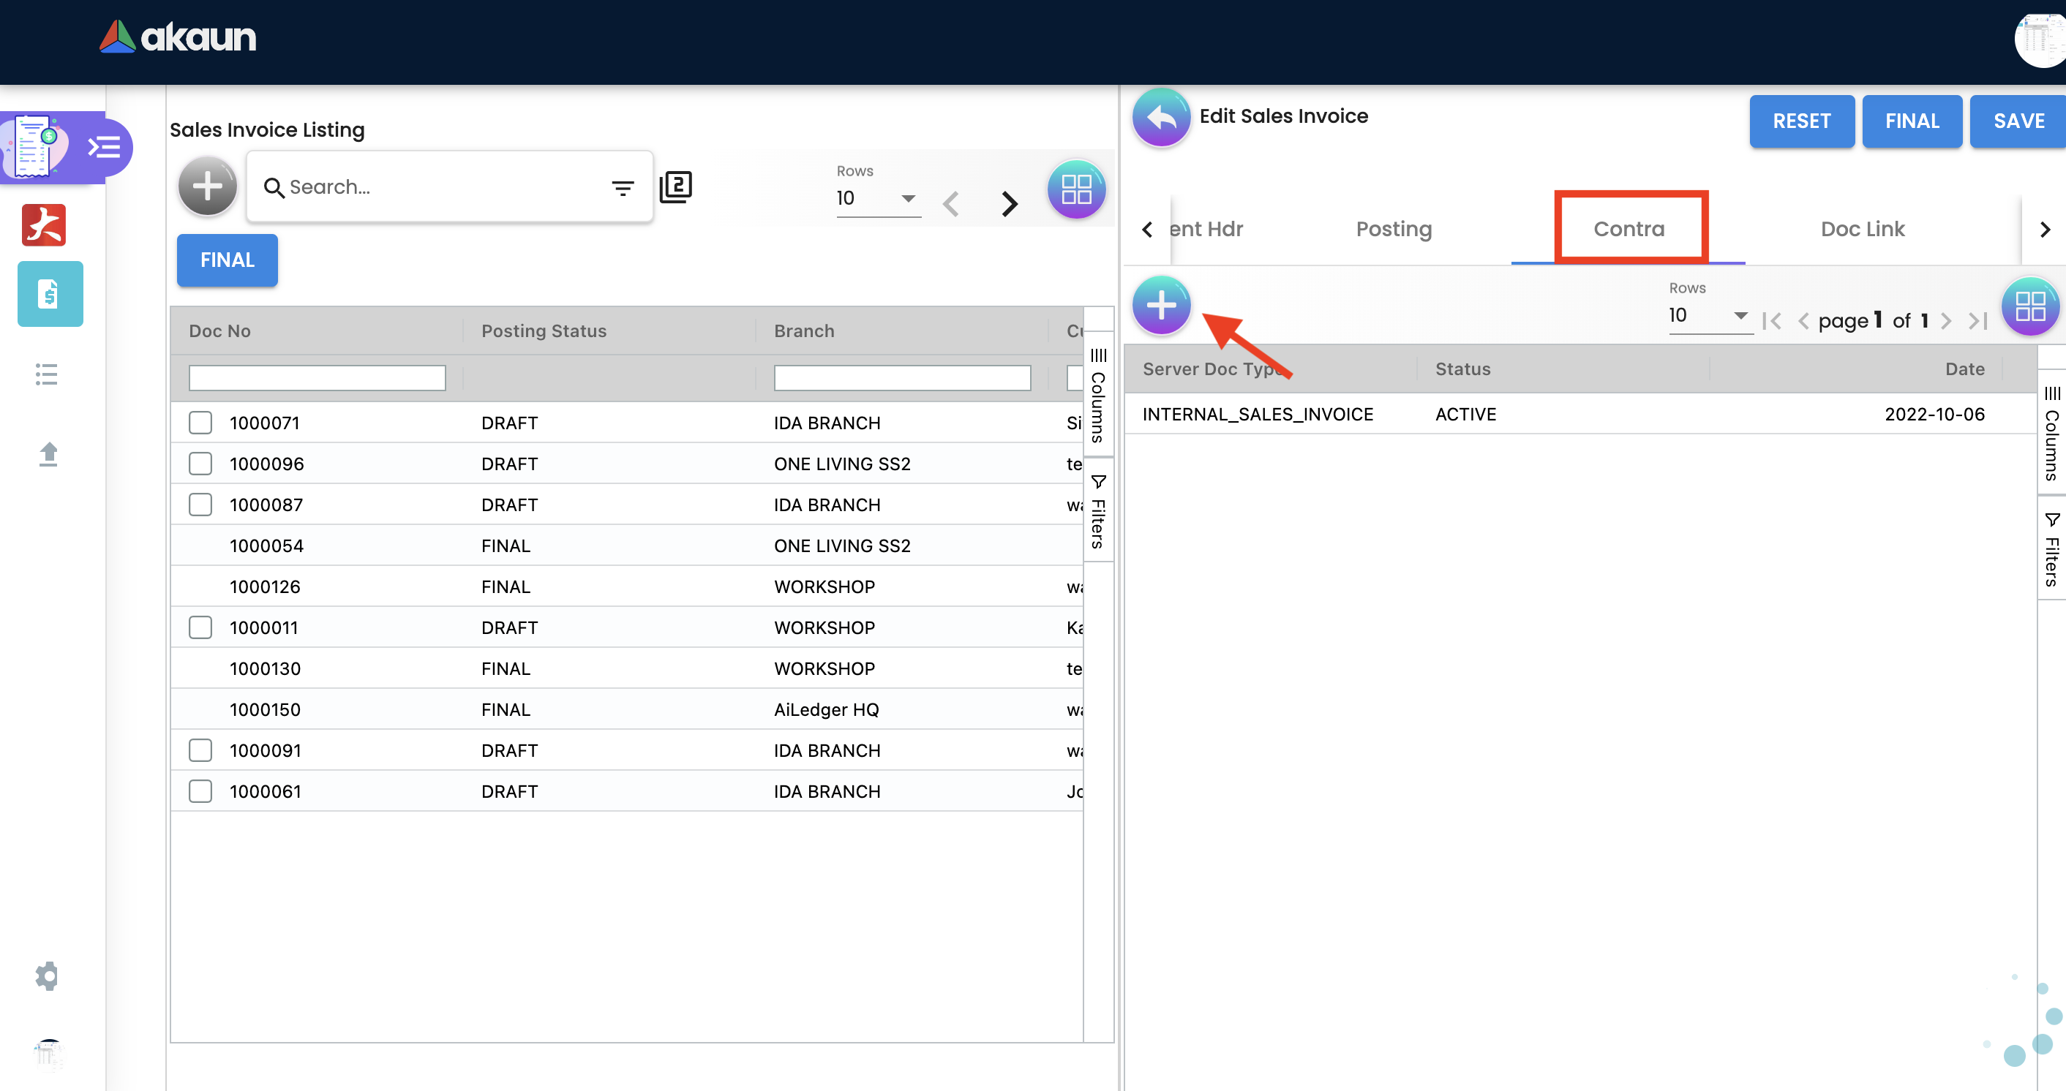The image size is (2066, 1091).
Task: Open the grid view button in listing panel
Action: tap(1075, 189)
